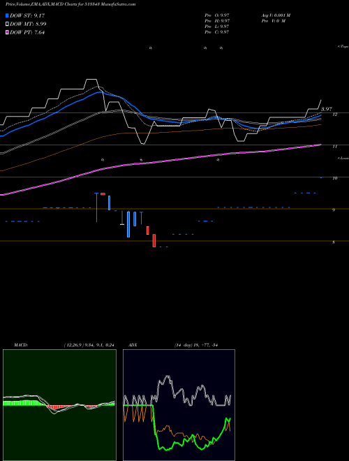349x461 pixels.
Task: Click the price axis label 8
Action: (334, 242)
